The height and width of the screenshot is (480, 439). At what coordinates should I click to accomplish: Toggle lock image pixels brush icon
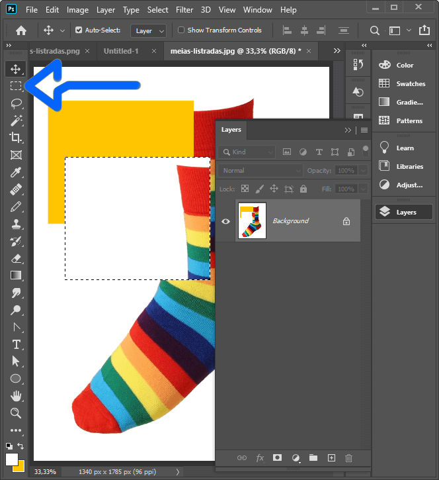coord(260,189)
